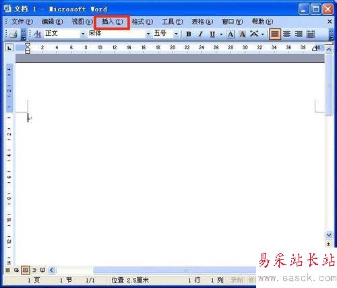The width and height of the screenshot is (337, 288).
Task: Click the first line indent marker on ruler
Action: tap(28, 45)
